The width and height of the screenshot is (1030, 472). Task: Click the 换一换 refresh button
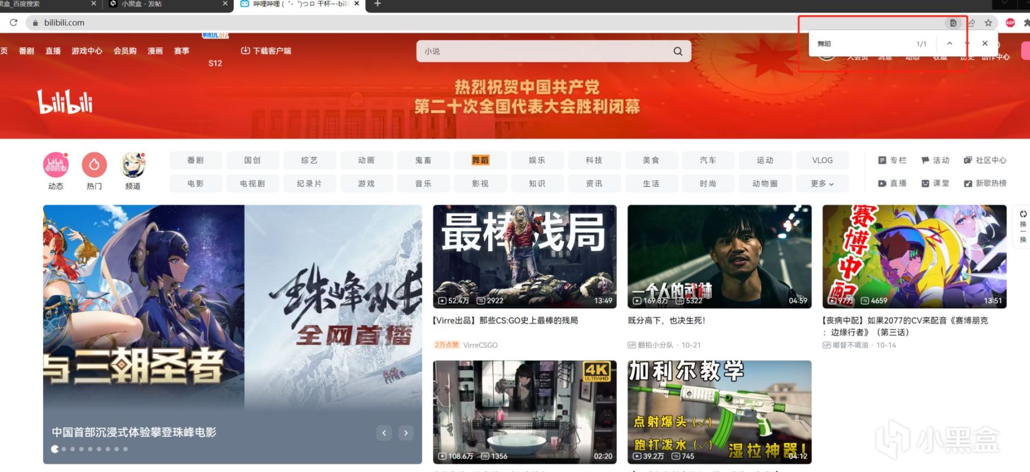[x=1023, y=226]
